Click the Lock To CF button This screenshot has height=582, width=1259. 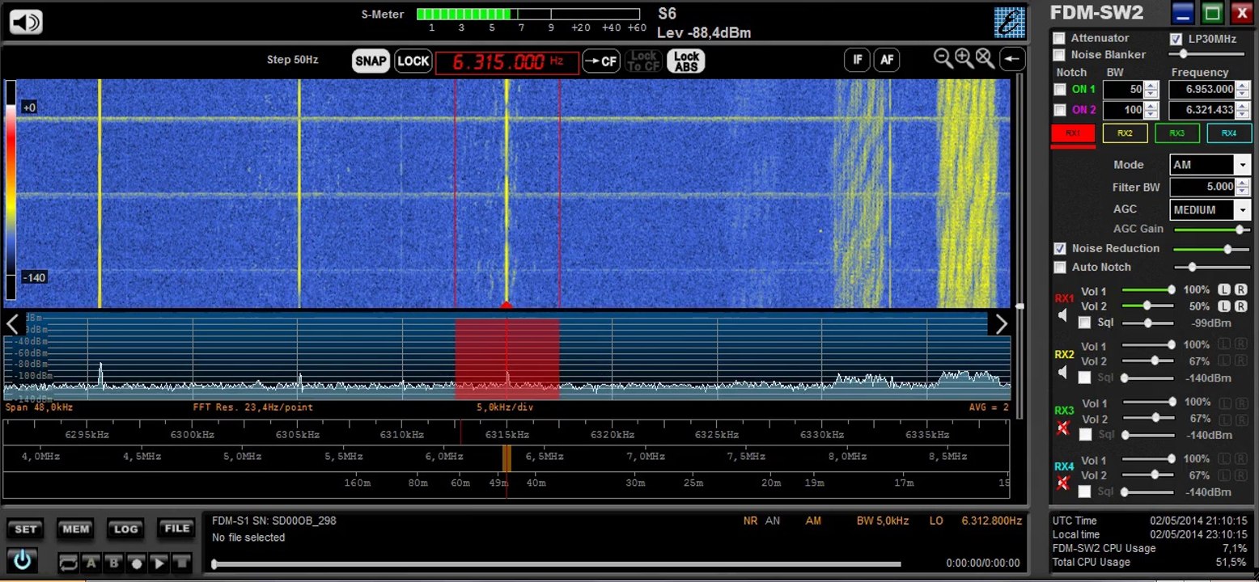(x=644, y=61)
